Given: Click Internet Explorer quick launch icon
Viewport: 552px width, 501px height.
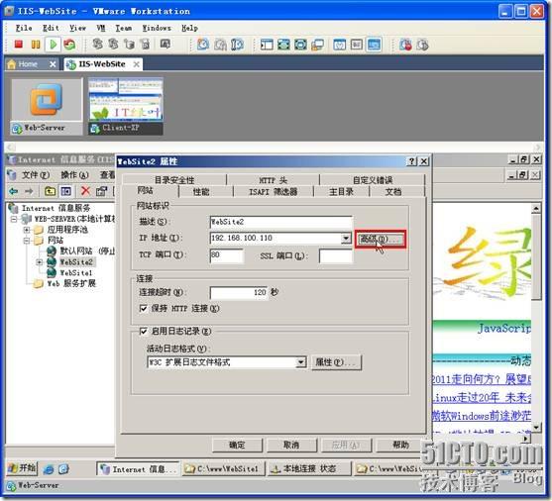Looking at the screenshot, I should [49, 469].
